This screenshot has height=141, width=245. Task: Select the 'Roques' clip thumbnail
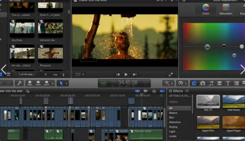click(x=50, y=53)
